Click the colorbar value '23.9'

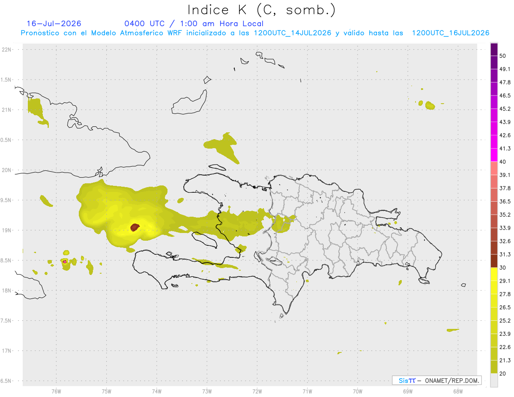pyautogui.click(x=505, y=334)
